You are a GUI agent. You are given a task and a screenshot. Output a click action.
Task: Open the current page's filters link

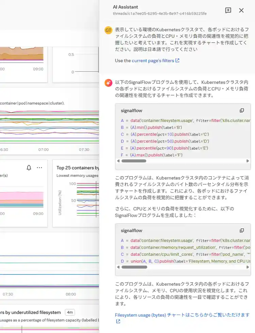tap(153, 61)
